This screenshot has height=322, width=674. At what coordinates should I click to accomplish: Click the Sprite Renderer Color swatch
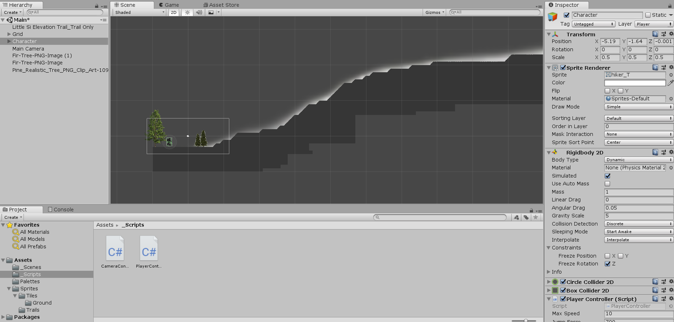[635, 83]
